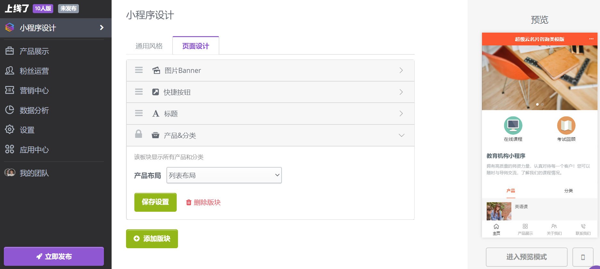
Task: Click the 保存设置 button
Action: pyautogui.click(x=155, y=202)
